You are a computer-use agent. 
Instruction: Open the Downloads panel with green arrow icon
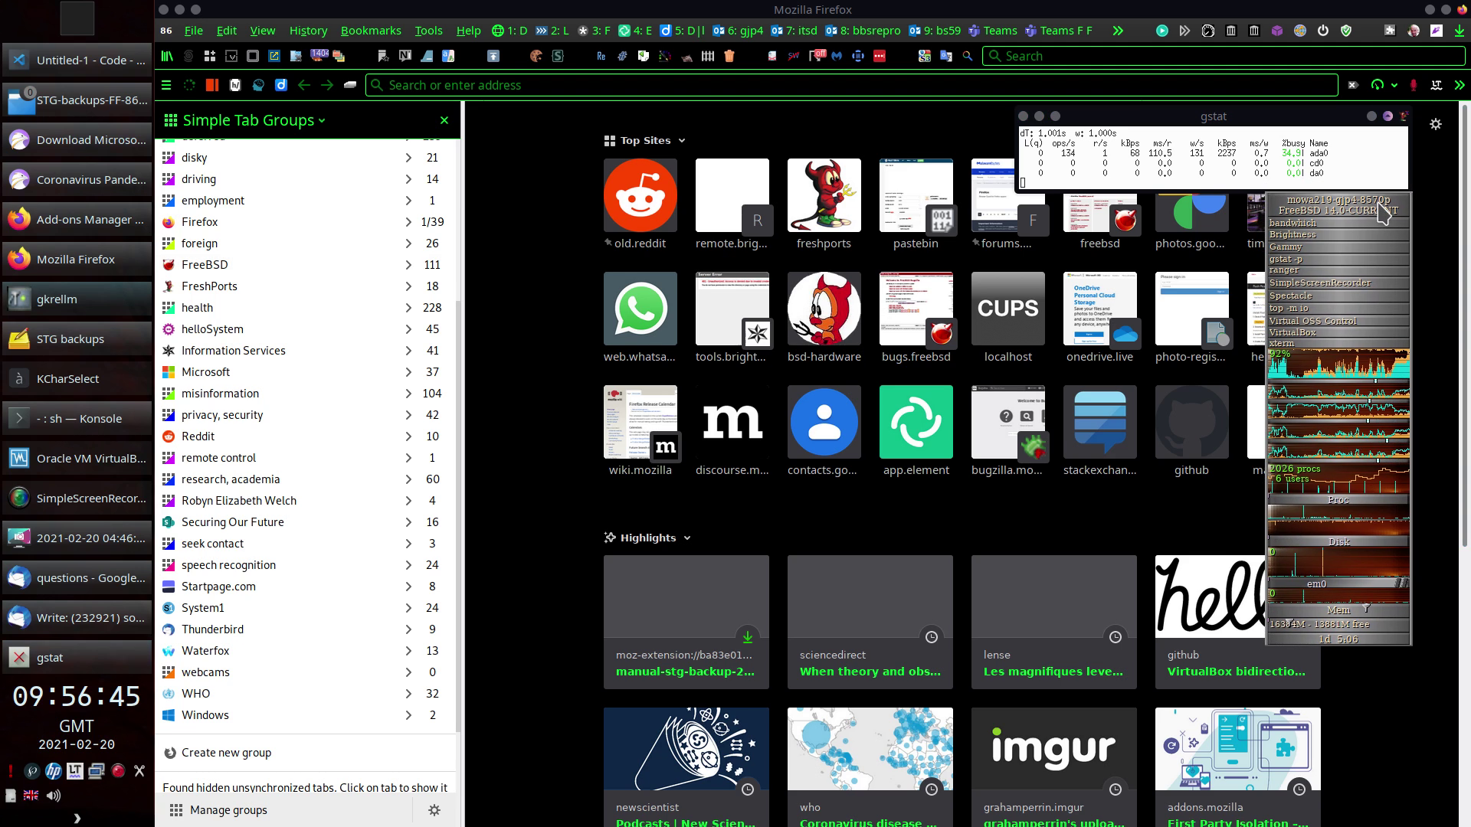pos(1459,31)
